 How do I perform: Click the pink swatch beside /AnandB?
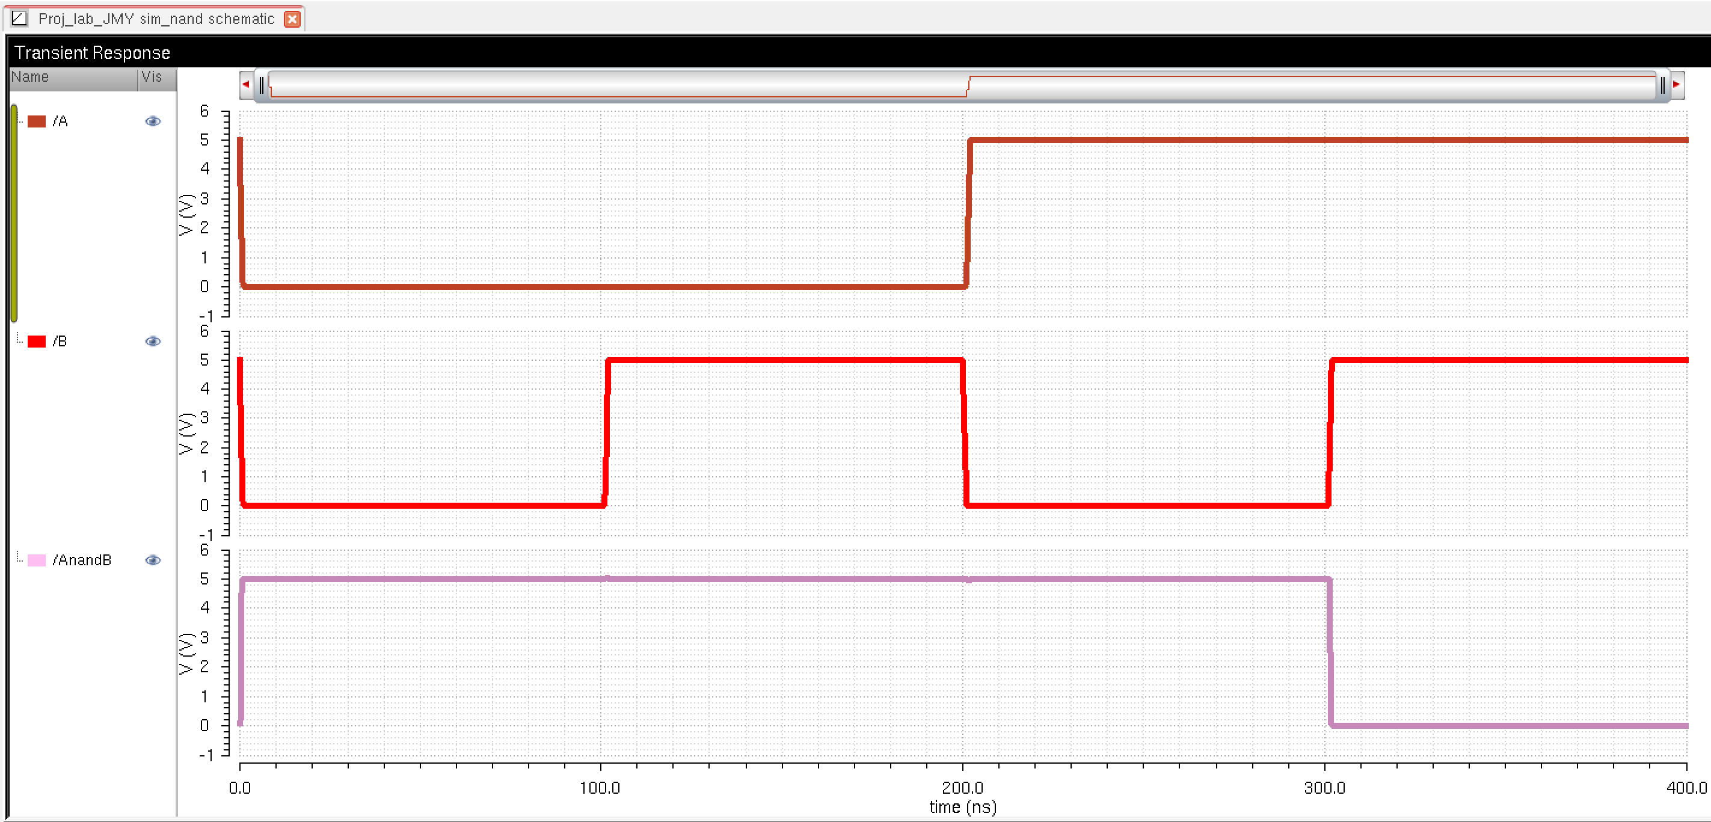coord(37,560)
